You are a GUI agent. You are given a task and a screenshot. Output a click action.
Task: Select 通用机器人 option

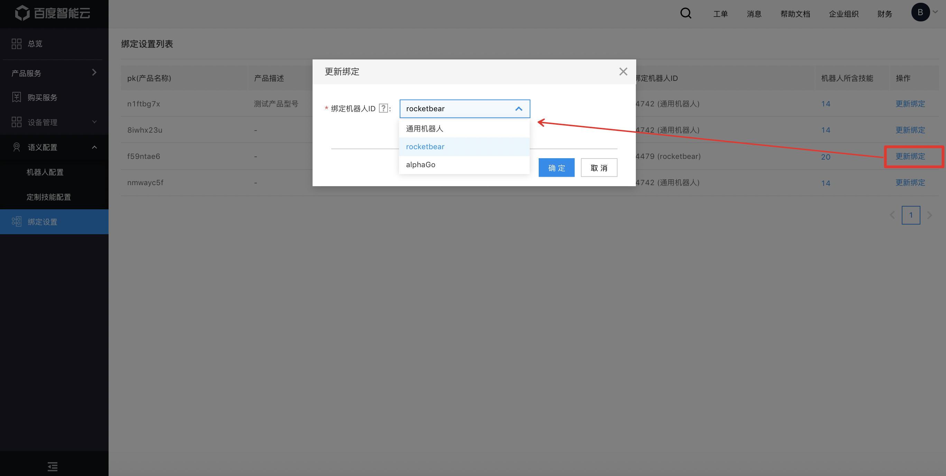[x=464, y=128]
